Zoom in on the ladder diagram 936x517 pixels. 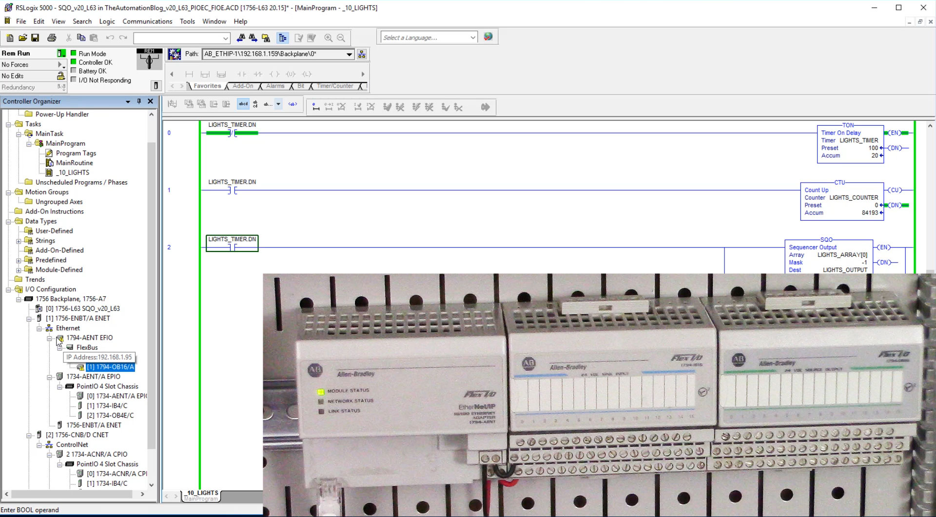328,38
